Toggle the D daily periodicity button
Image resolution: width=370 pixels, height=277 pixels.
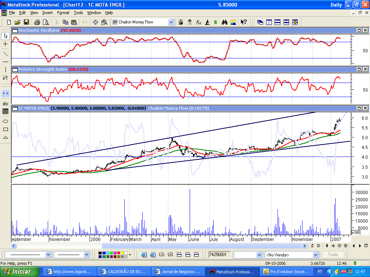318,246
